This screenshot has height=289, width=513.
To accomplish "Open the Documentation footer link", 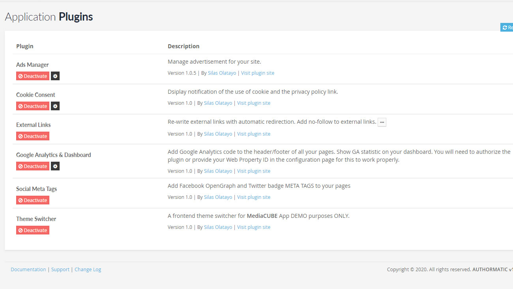I will [28, 270].
